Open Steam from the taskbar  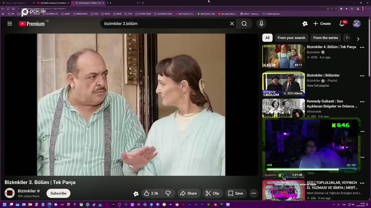pos(94,205)
